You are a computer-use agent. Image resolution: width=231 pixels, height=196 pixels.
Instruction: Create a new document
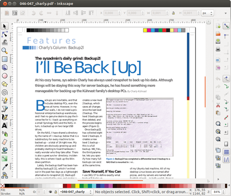(218, 26)
